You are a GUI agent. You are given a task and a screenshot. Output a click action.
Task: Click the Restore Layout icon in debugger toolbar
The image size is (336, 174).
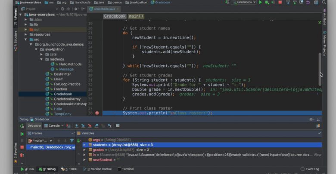click(318, 126)
